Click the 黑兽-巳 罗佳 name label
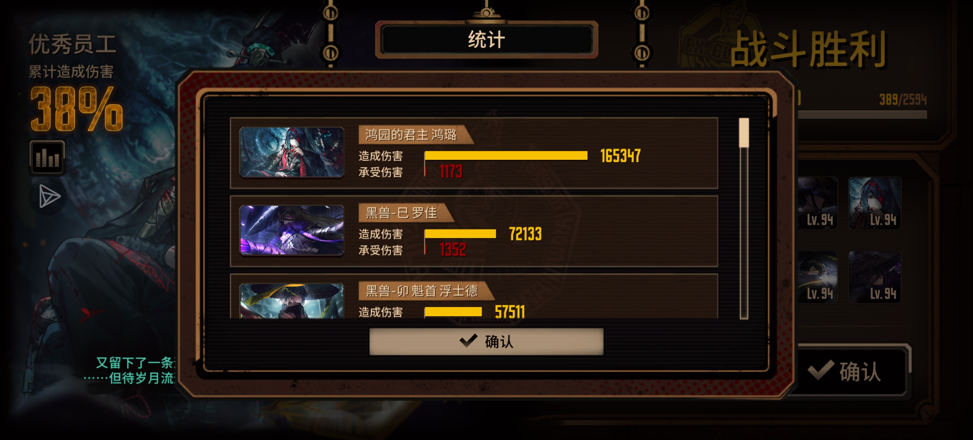This screenshot has width=973, height=440. coord(401,213)
